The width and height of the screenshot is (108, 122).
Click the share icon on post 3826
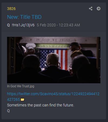pos(91,9)
